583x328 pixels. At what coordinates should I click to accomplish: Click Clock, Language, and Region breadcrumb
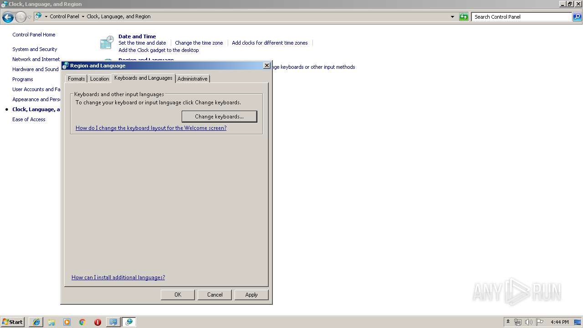click(x=118, y=16)
